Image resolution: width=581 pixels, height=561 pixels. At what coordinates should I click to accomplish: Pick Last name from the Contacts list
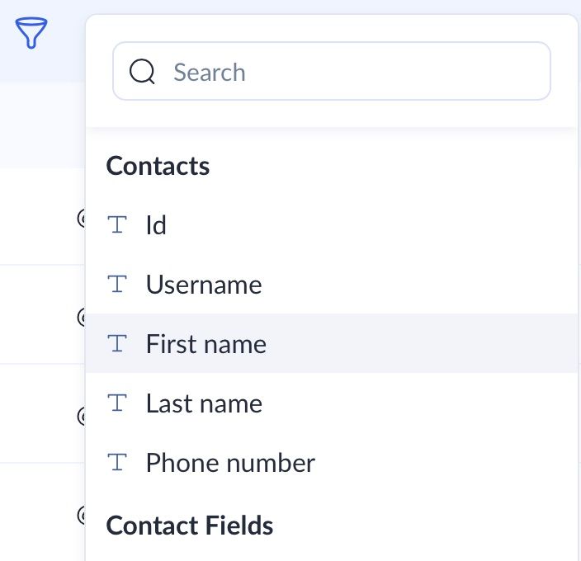[x=204, y=403]
